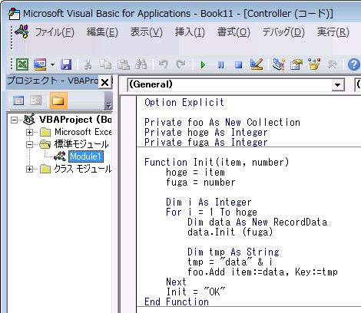Open the Toolbox hammer-wrench icon
Viewport: 361px width, 313px height.
tap(332, 64)
